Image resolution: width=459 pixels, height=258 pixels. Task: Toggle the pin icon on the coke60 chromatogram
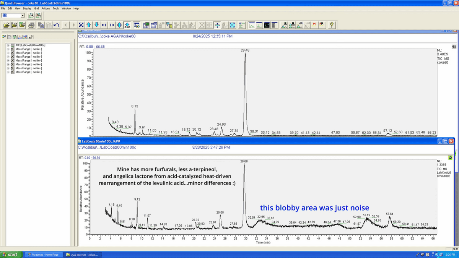coord(454,46)
